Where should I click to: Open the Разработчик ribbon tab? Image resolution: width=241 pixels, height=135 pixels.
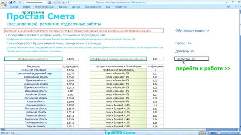[x=120, y=7]
